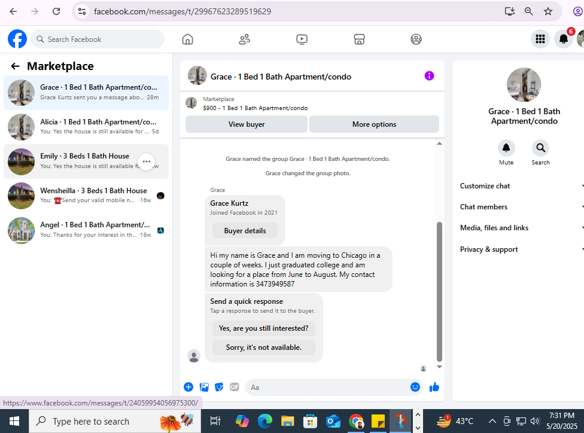Open the 43°C weather widget

tap(455, 421)
